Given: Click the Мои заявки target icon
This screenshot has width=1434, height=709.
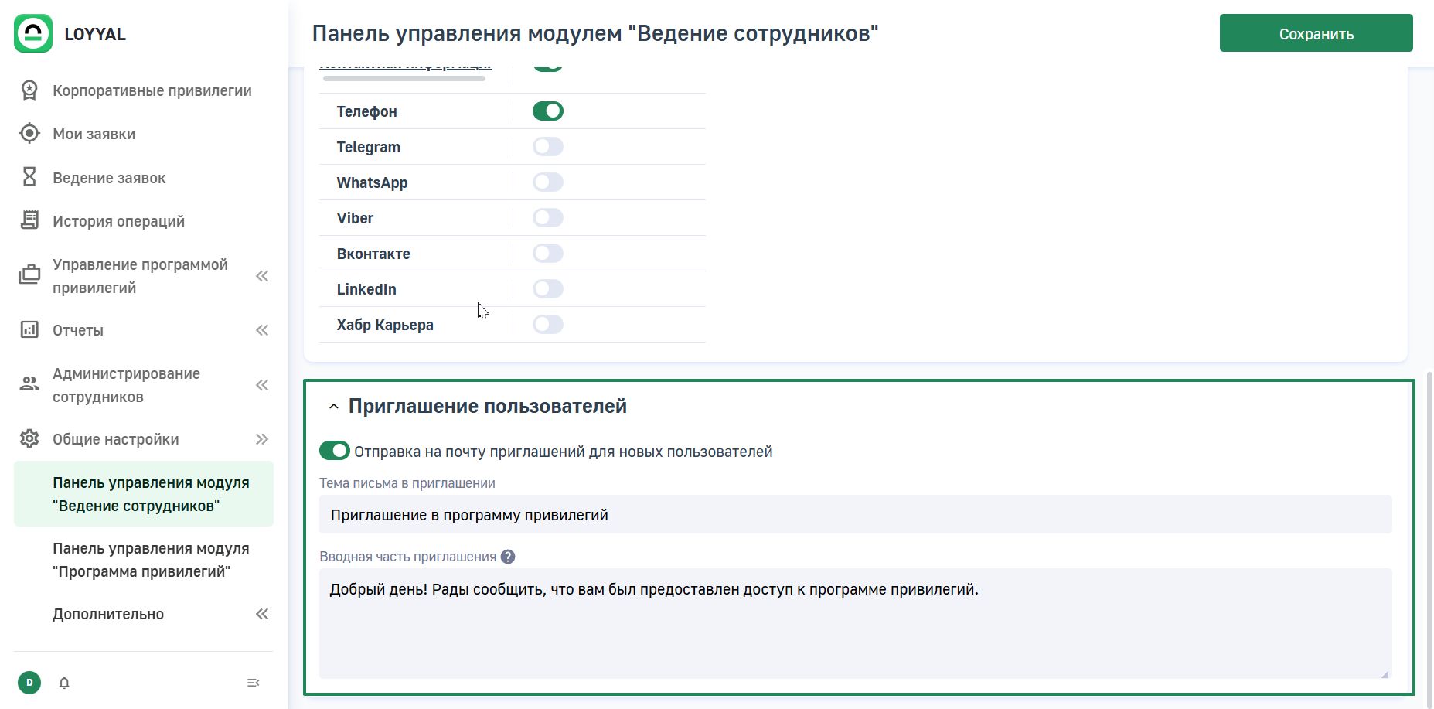Looking at the screenshot, I should pyautogui.click(x=29, y=134).
